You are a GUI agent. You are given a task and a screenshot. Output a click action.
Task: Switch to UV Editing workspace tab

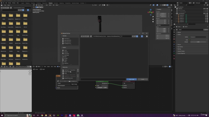pos(39,3)
